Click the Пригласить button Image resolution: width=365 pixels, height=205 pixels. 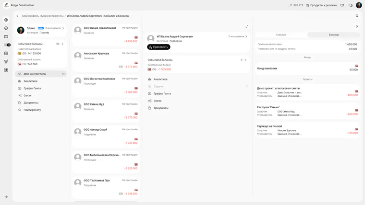[x=158, y=47]
